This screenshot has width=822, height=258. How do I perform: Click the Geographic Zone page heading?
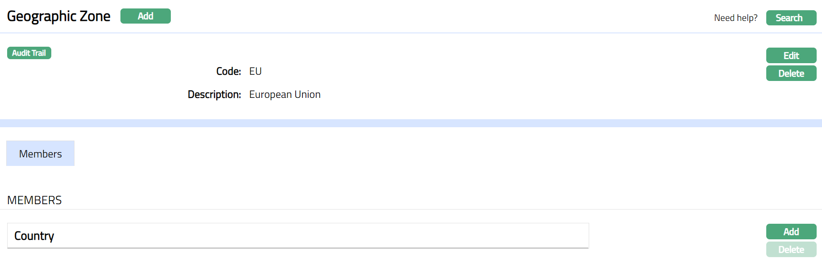coord(58,16)
